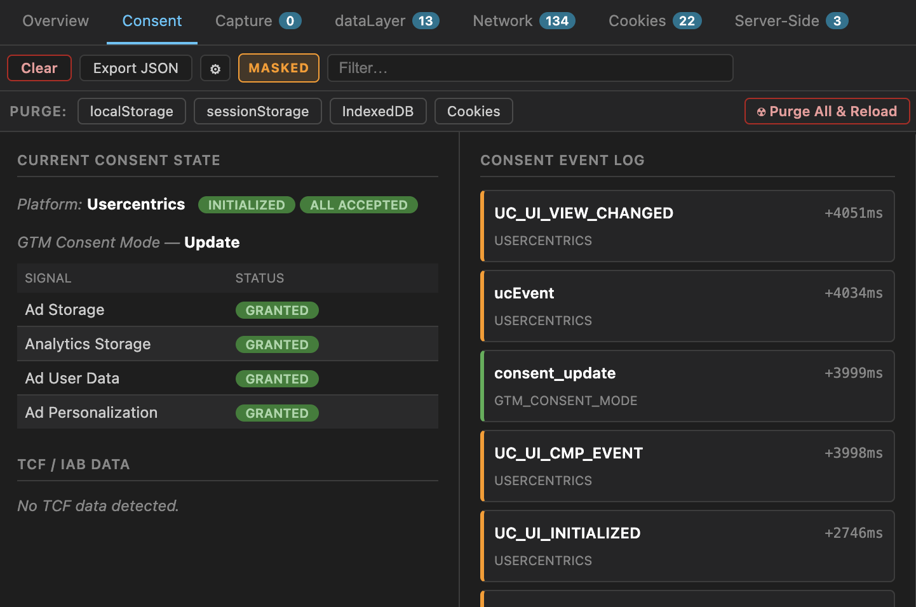The image size is (916, 607).
Task: Expand the UC_UI_VIEW_CHANGED event entry
Action: point(687,226)
